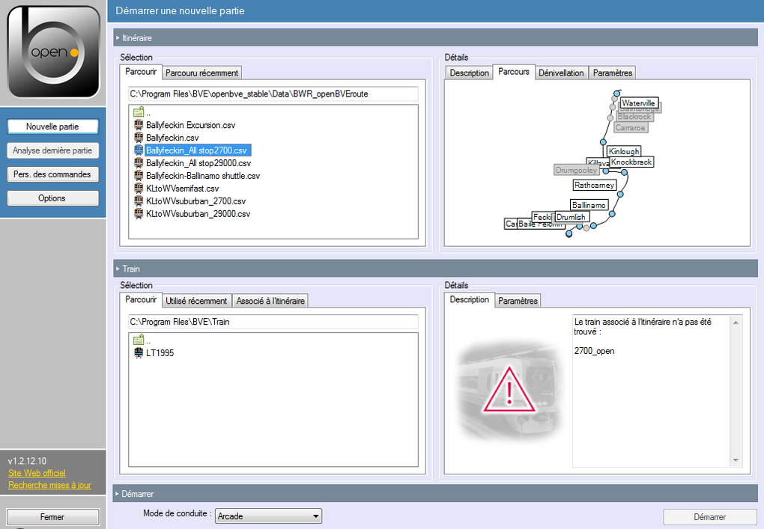This screenshot has width=764, height=529.
Task: Collapse the Train section header
Action: (435, 268)
